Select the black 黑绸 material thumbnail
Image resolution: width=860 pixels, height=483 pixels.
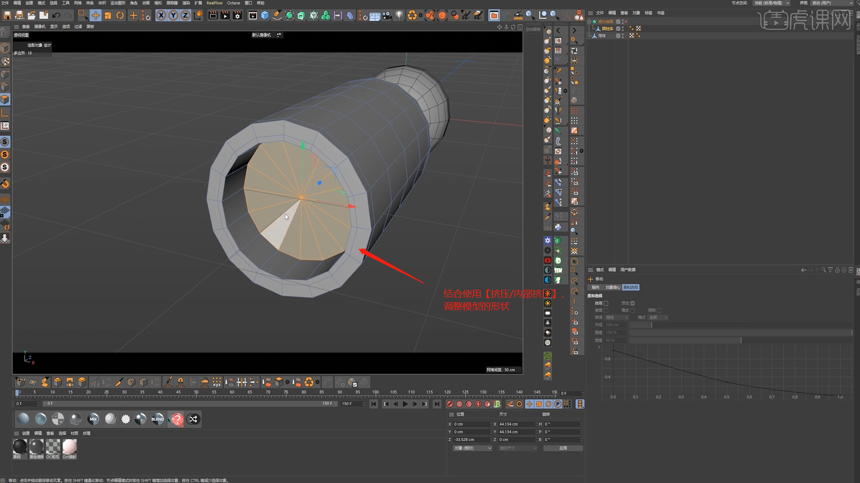[20, 449]
